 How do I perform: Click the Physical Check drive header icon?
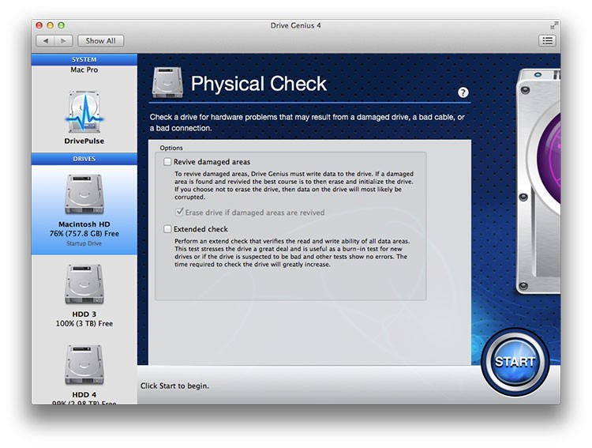167,82
